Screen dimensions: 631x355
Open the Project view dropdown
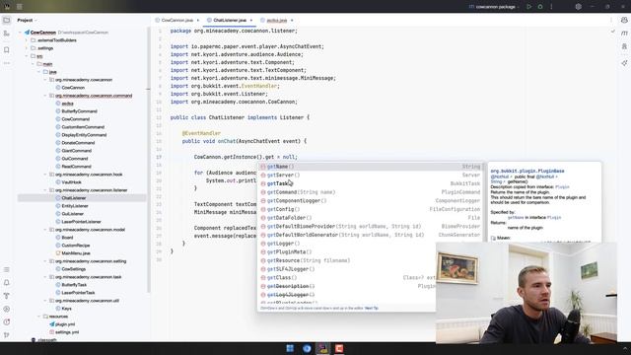point(27,20)
